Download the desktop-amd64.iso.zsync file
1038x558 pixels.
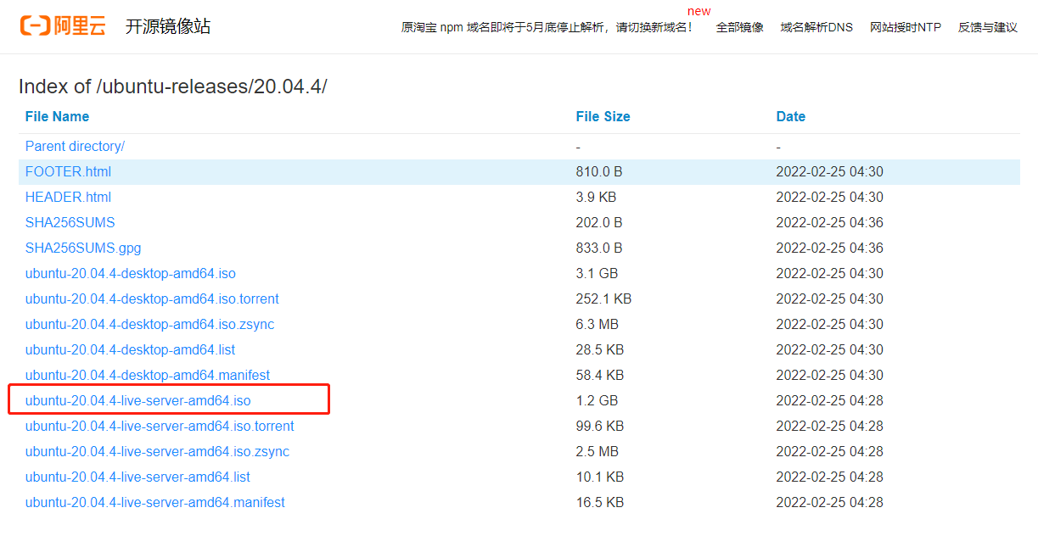click(x=149, y=324)
